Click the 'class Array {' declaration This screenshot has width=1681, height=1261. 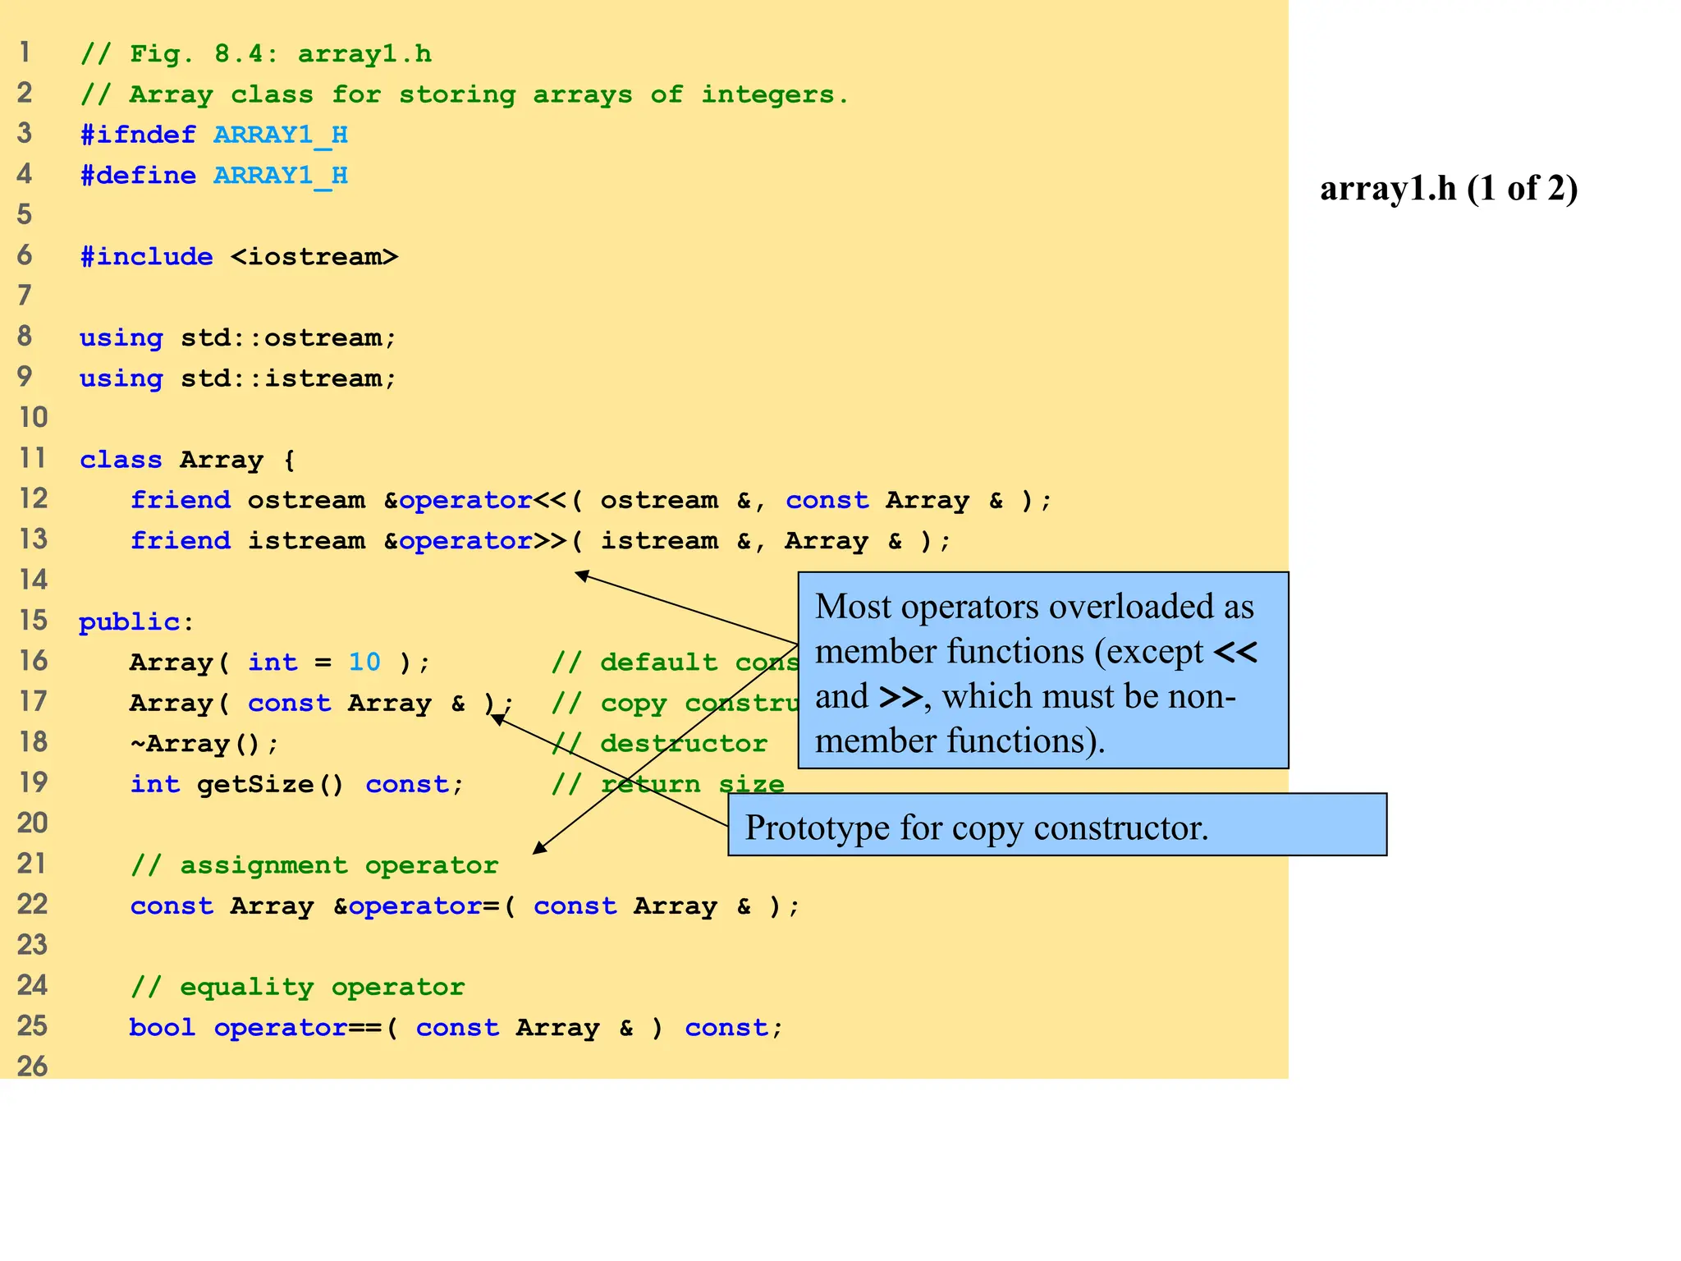pos(187,460)
